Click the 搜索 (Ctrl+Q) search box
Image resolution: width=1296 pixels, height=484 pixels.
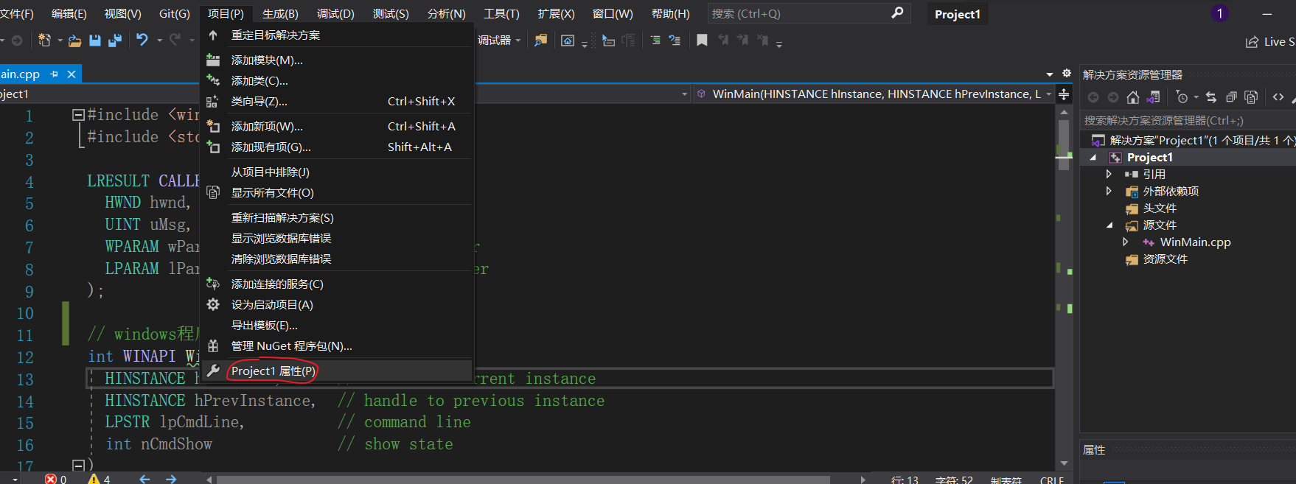pyautogui.click(x=809, y=13)
